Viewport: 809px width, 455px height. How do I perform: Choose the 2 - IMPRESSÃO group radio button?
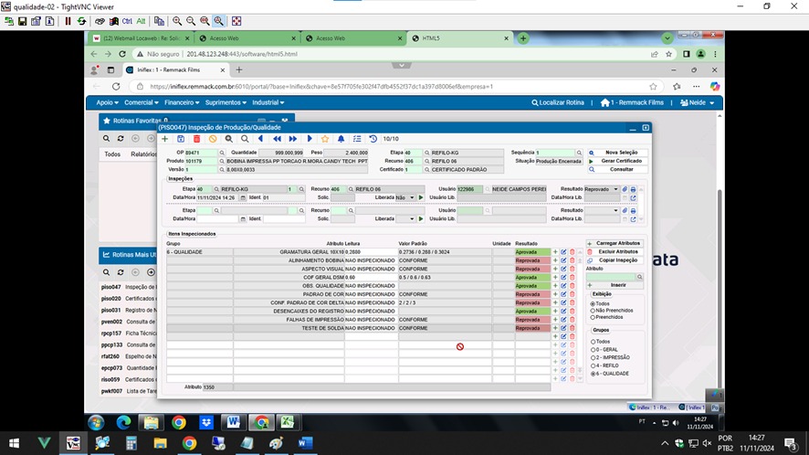coord(593,357)
